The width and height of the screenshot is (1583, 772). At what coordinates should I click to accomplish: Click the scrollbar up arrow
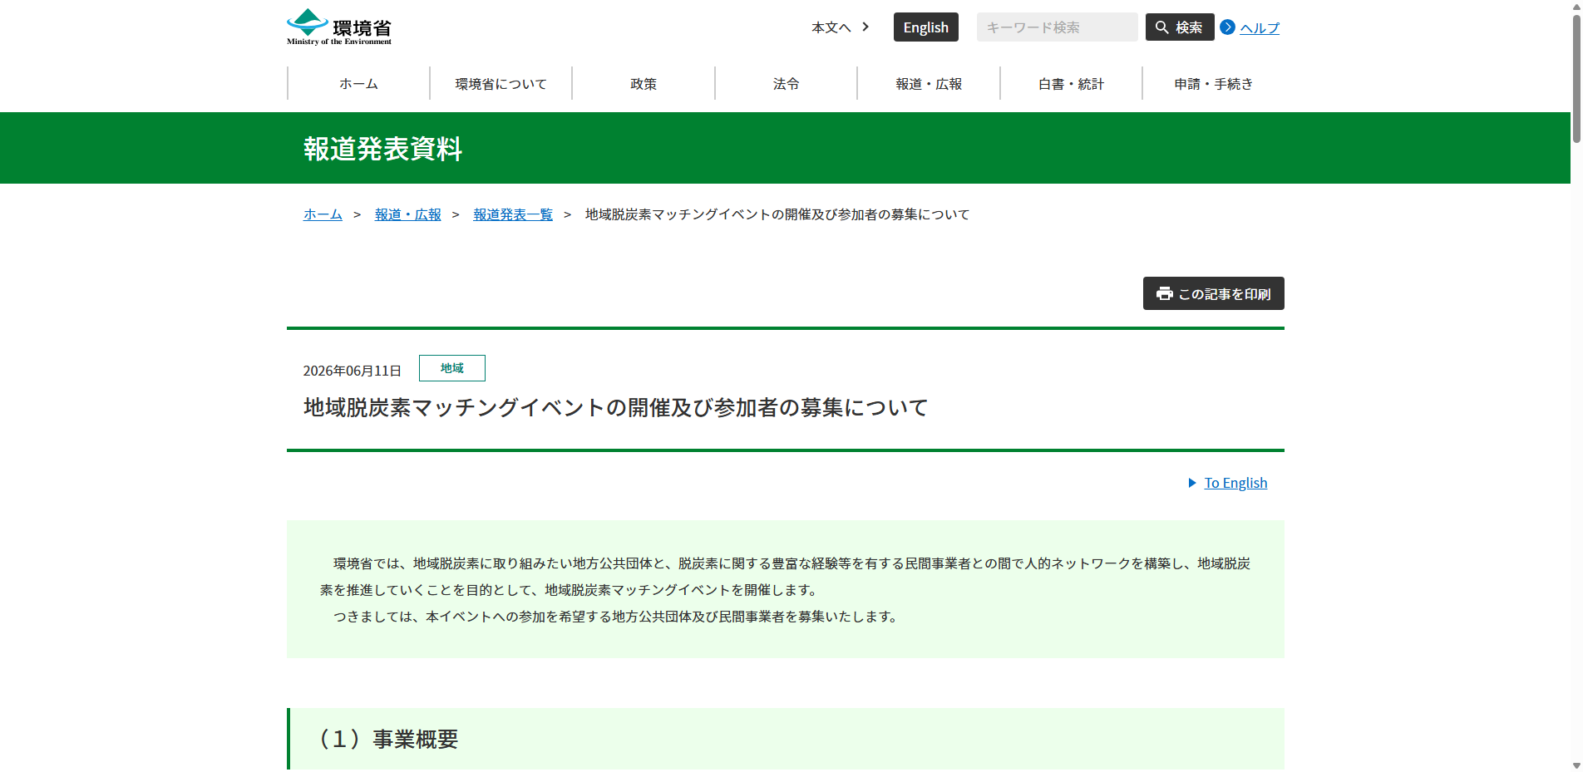[x=1576, y=6]
